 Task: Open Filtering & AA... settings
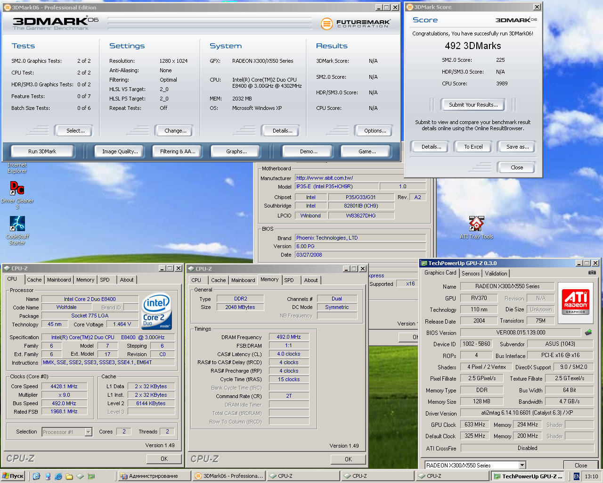[178, 151]
